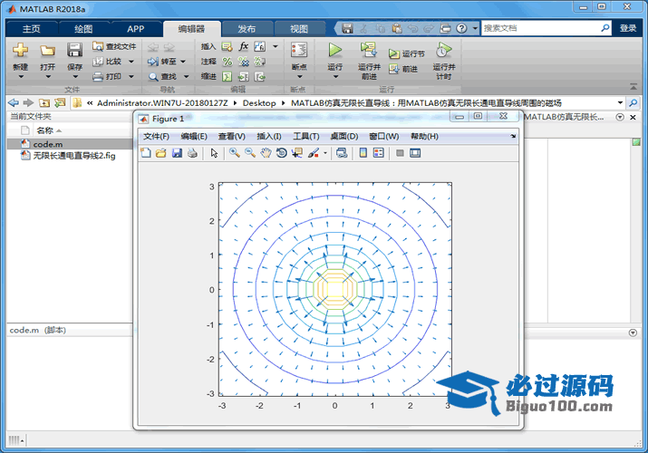Open the Brush tool color dropdown arrow

tap(324, 153)
